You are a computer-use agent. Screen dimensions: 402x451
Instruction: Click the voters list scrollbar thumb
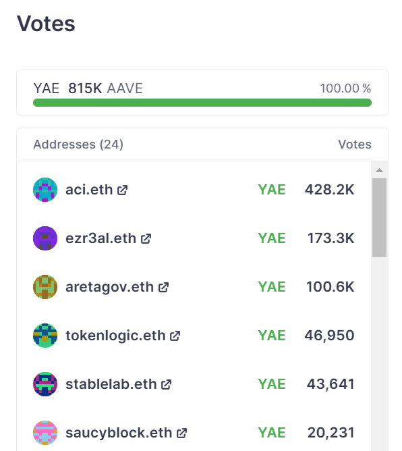click(x=379, y=217)
